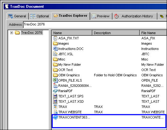
Task: Sort by the File Name column header
Action: [153, 33]
